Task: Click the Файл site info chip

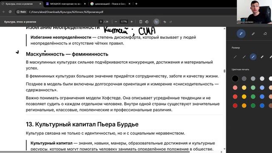Action: [21, 12]
